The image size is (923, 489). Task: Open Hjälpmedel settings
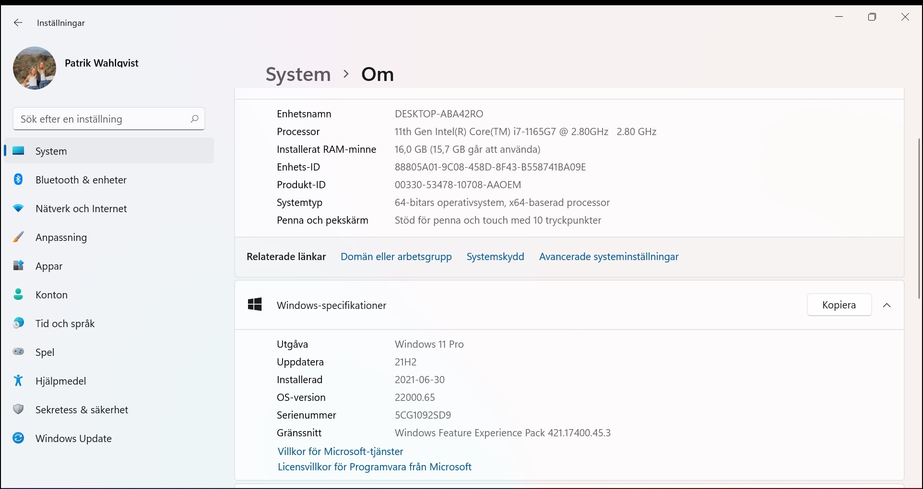click(109, 381)
